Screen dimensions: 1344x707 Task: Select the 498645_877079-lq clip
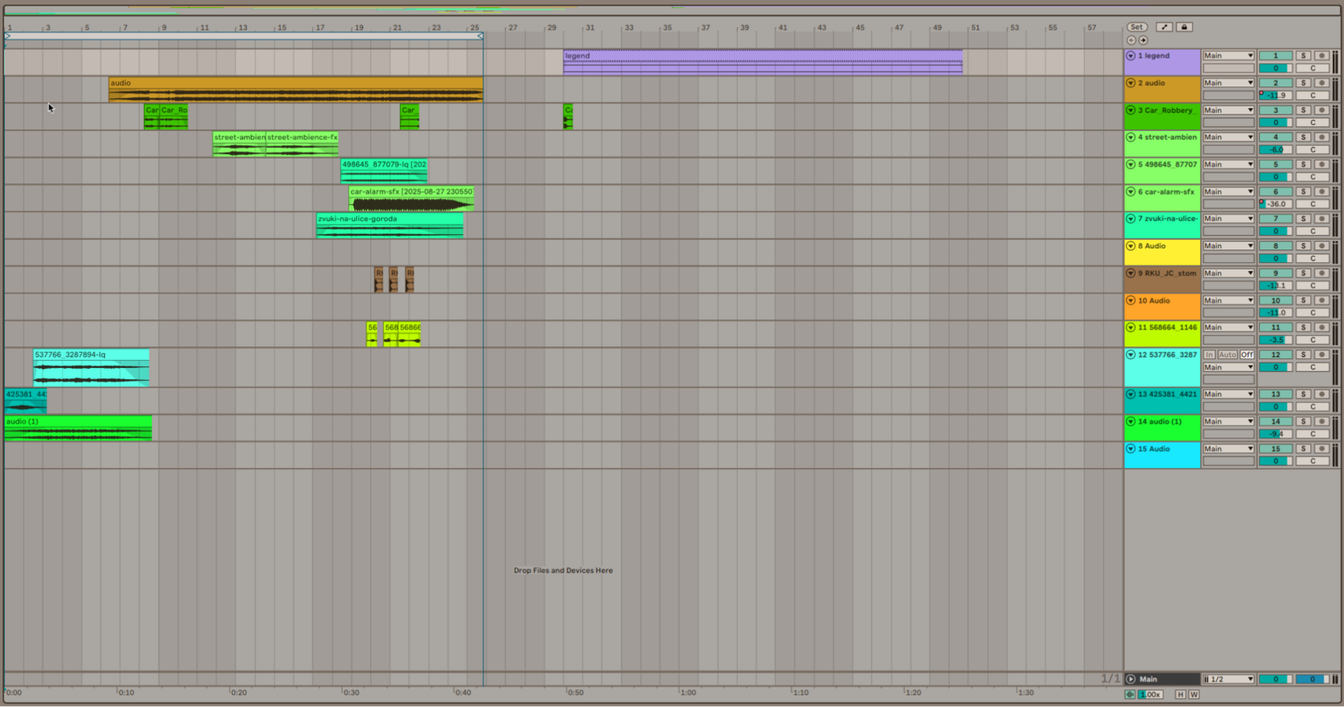click(x=384, y=171)
